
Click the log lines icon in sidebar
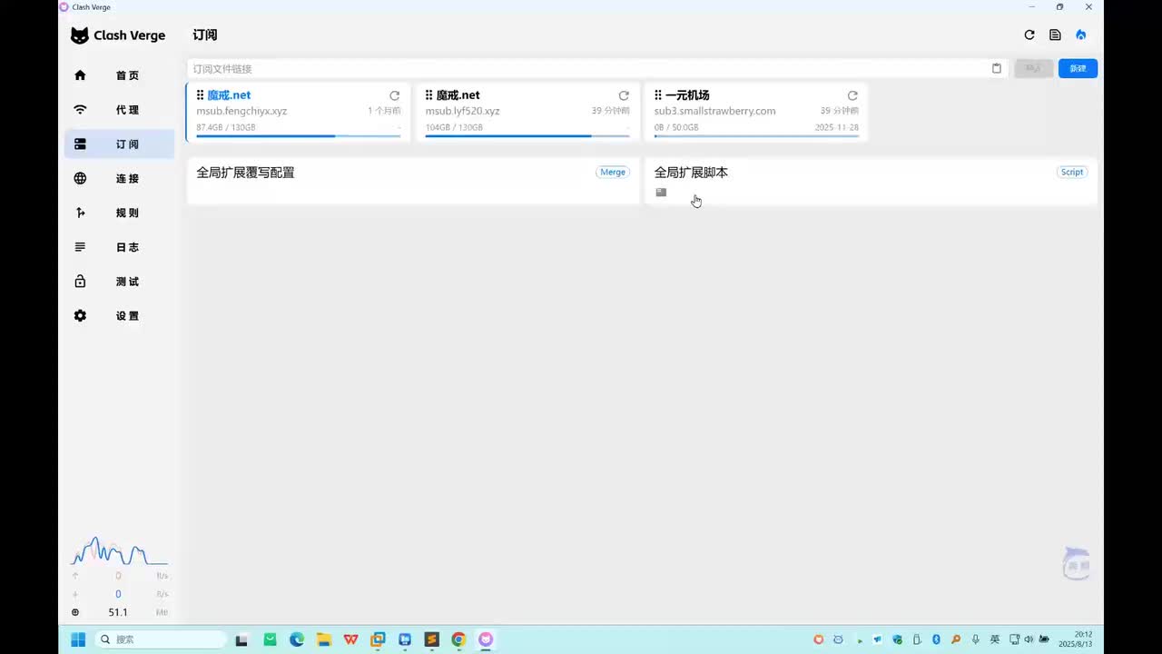[x=80, y=247]
